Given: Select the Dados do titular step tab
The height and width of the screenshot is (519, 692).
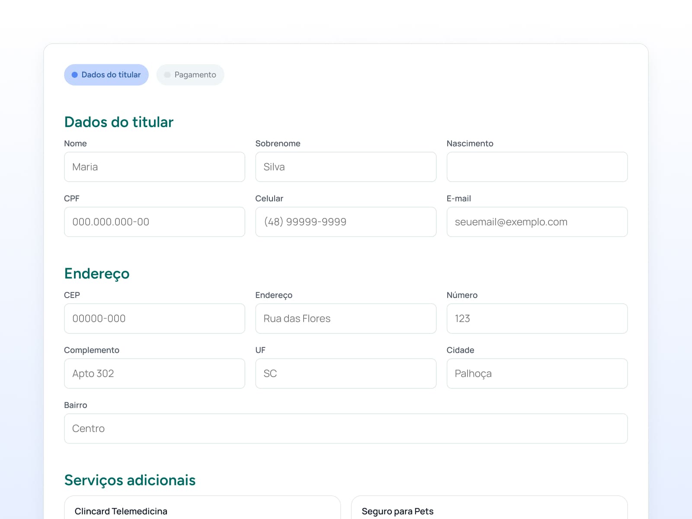Looking at the screenshot, I should point(106,75).
